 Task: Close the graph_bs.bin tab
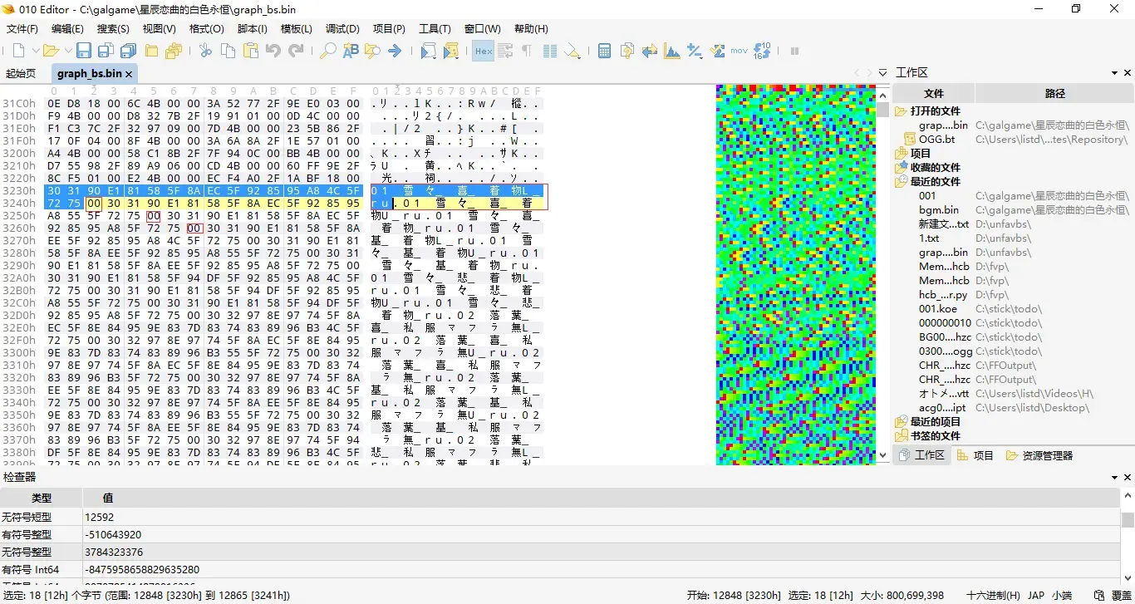(x=130, y=74)
